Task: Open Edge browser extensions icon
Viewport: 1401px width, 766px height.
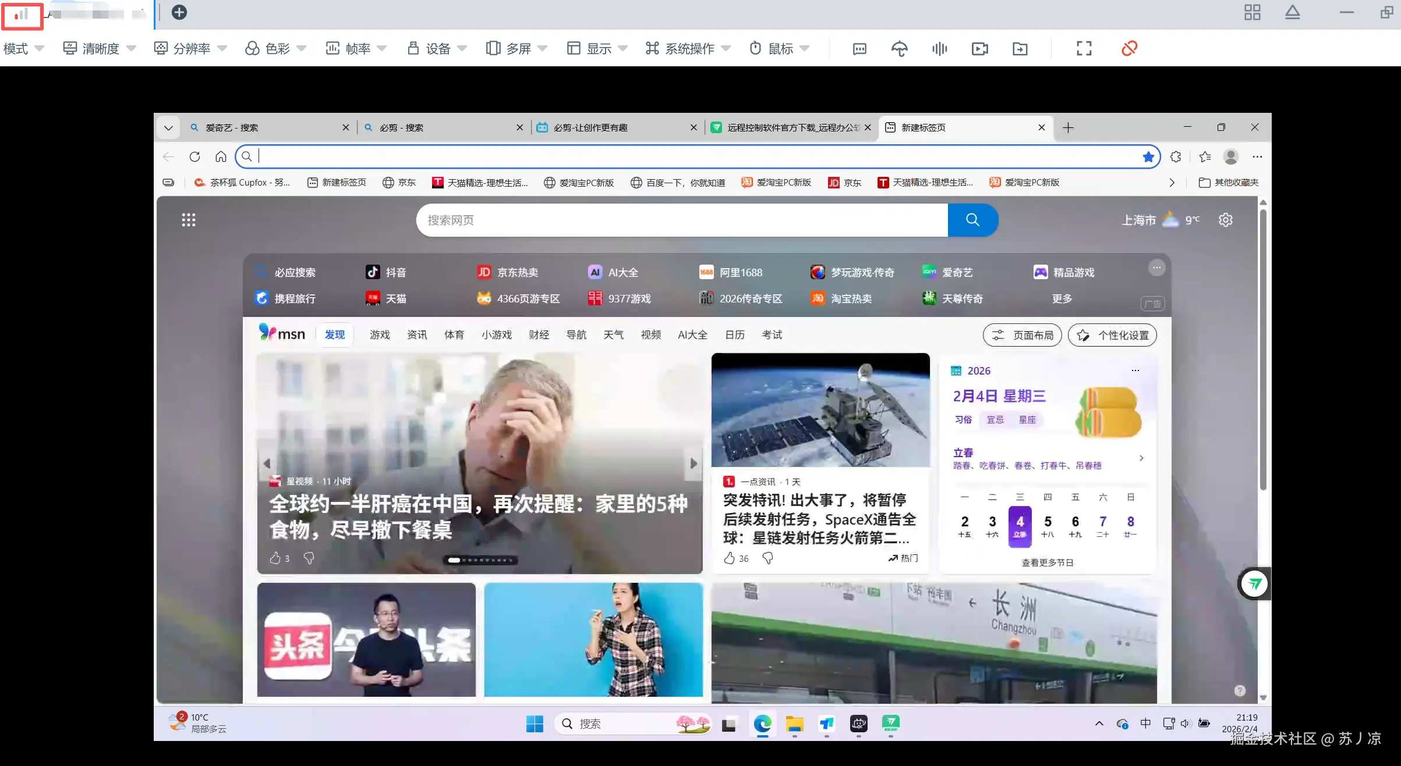Action: coord(1176,156)
